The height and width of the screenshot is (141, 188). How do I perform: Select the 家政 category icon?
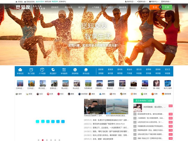coord(27,94)
